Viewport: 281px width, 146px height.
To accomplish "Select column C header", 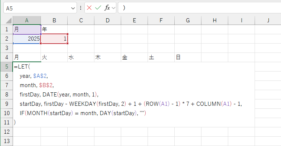I will [81, 20].
